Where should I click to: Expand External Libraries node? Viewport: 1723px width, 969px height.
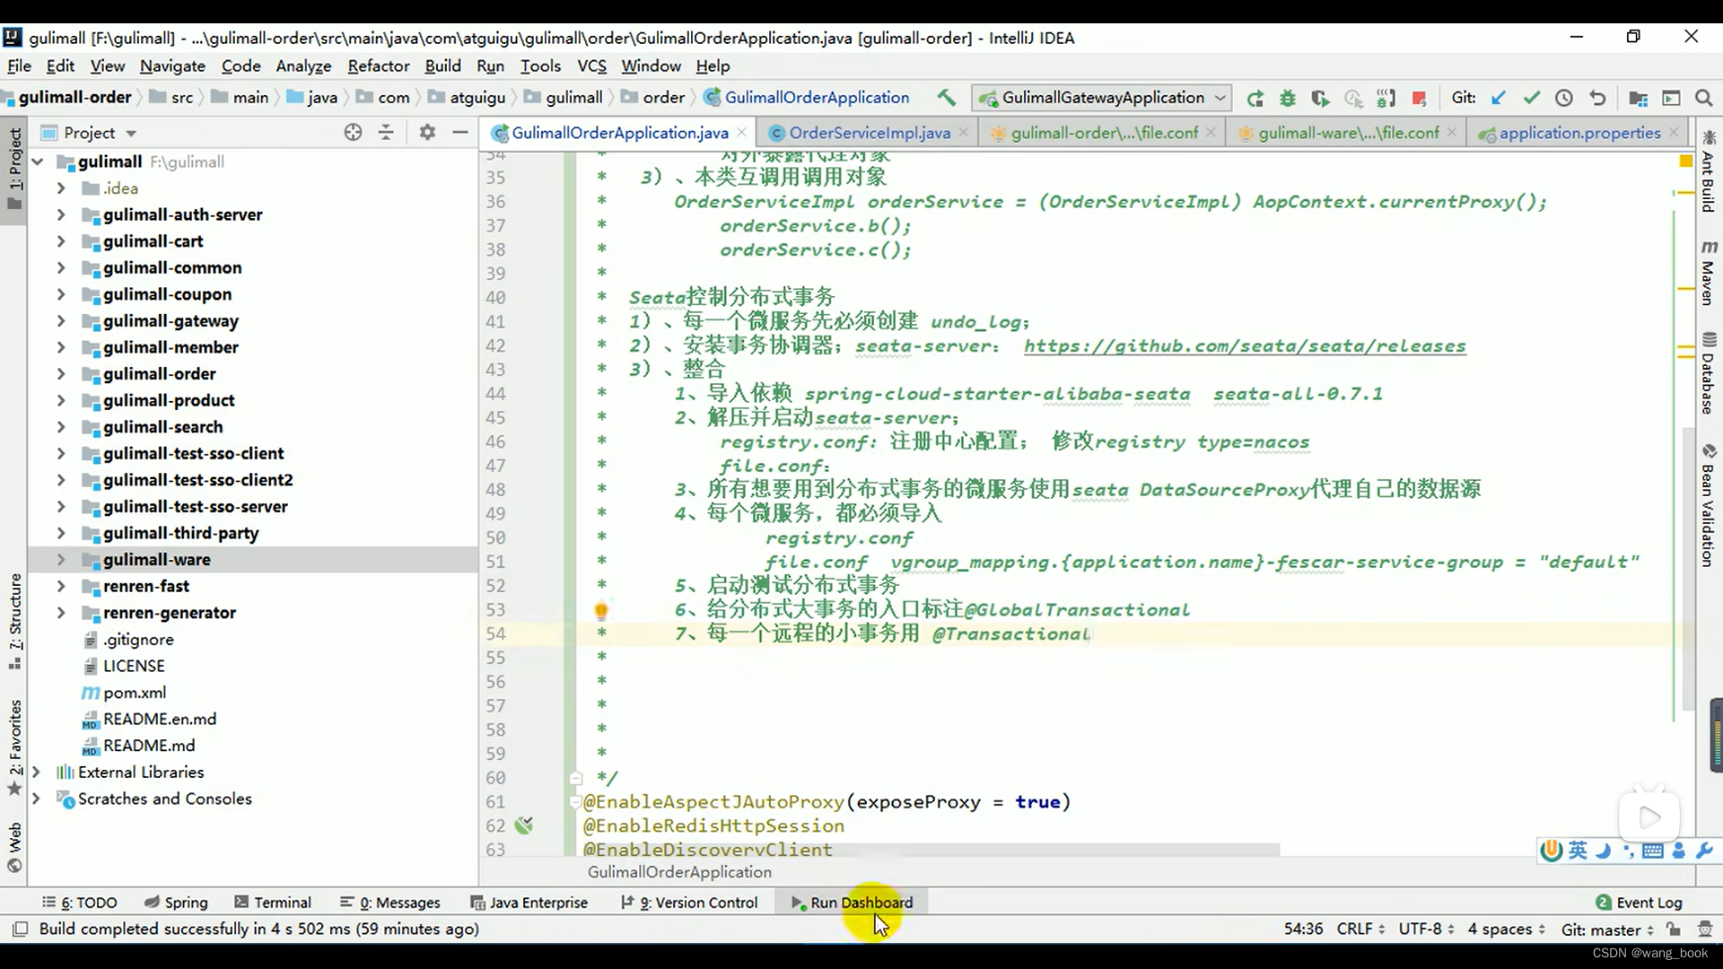click(x=36, y=773)
